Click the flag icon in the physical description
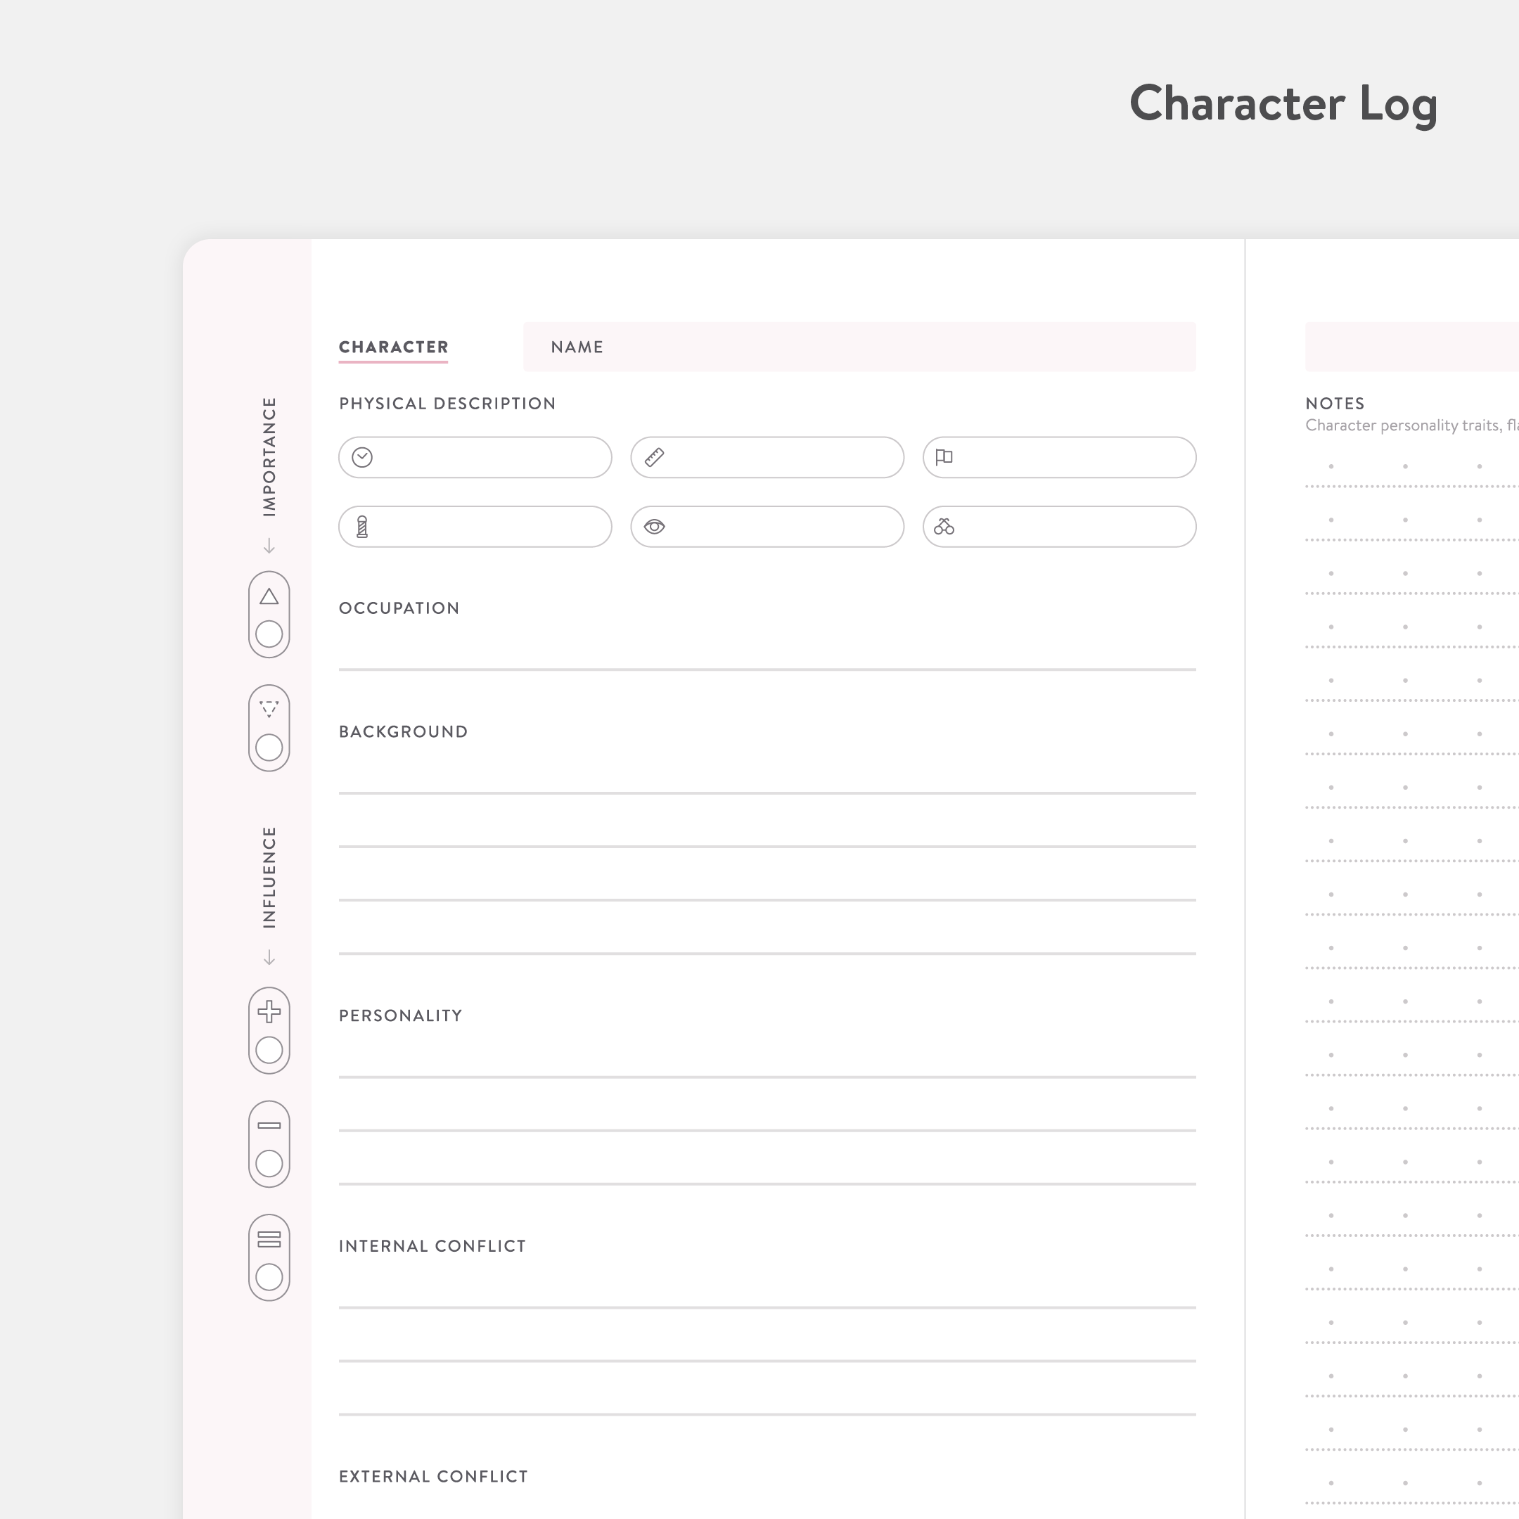Screen dimensions: 1519x1519 944,458
